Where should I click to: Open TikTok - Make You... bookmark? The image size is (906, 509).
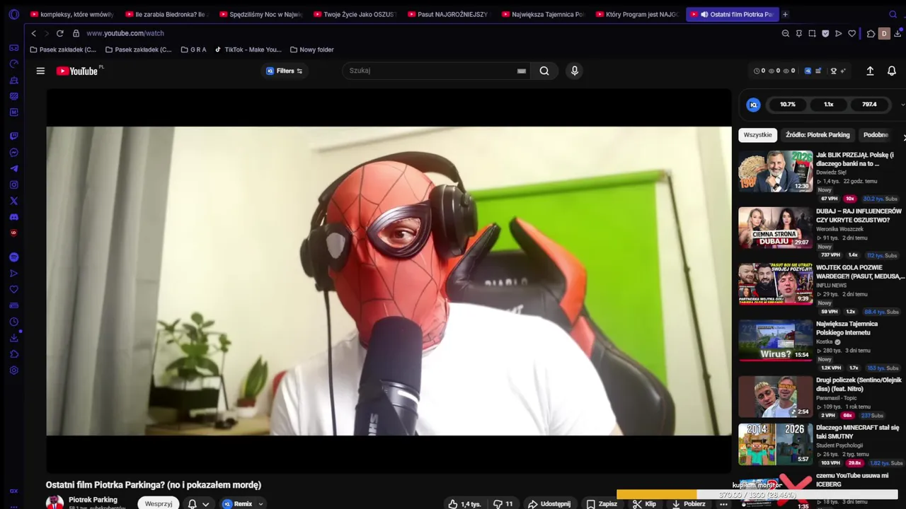pos(248,49)
